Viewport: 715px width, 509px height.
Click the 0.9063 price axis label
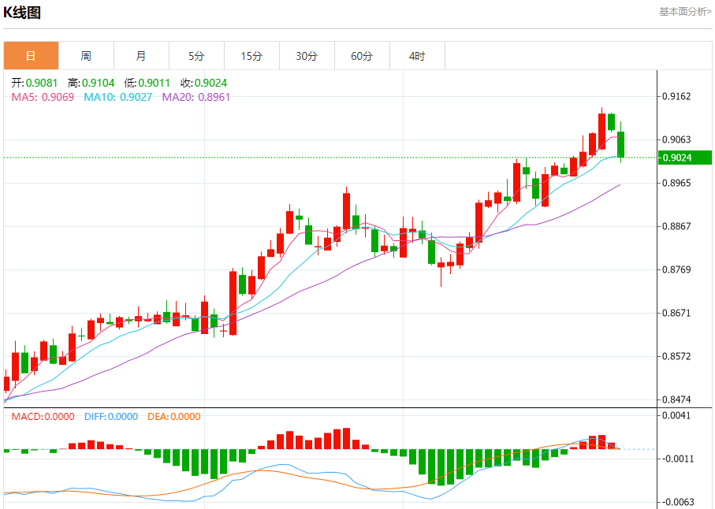tap(676, 139)
